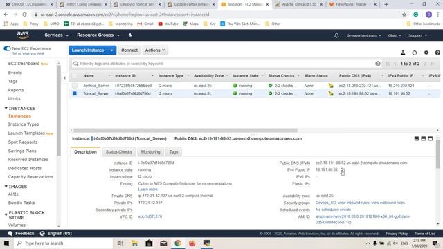Open the notifications bell icon
This screenshot has height=249, width=443.
[x=336, y=35]
